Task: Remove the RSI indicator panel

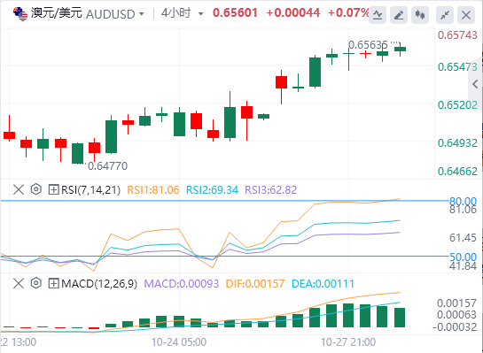Action: 19,189
